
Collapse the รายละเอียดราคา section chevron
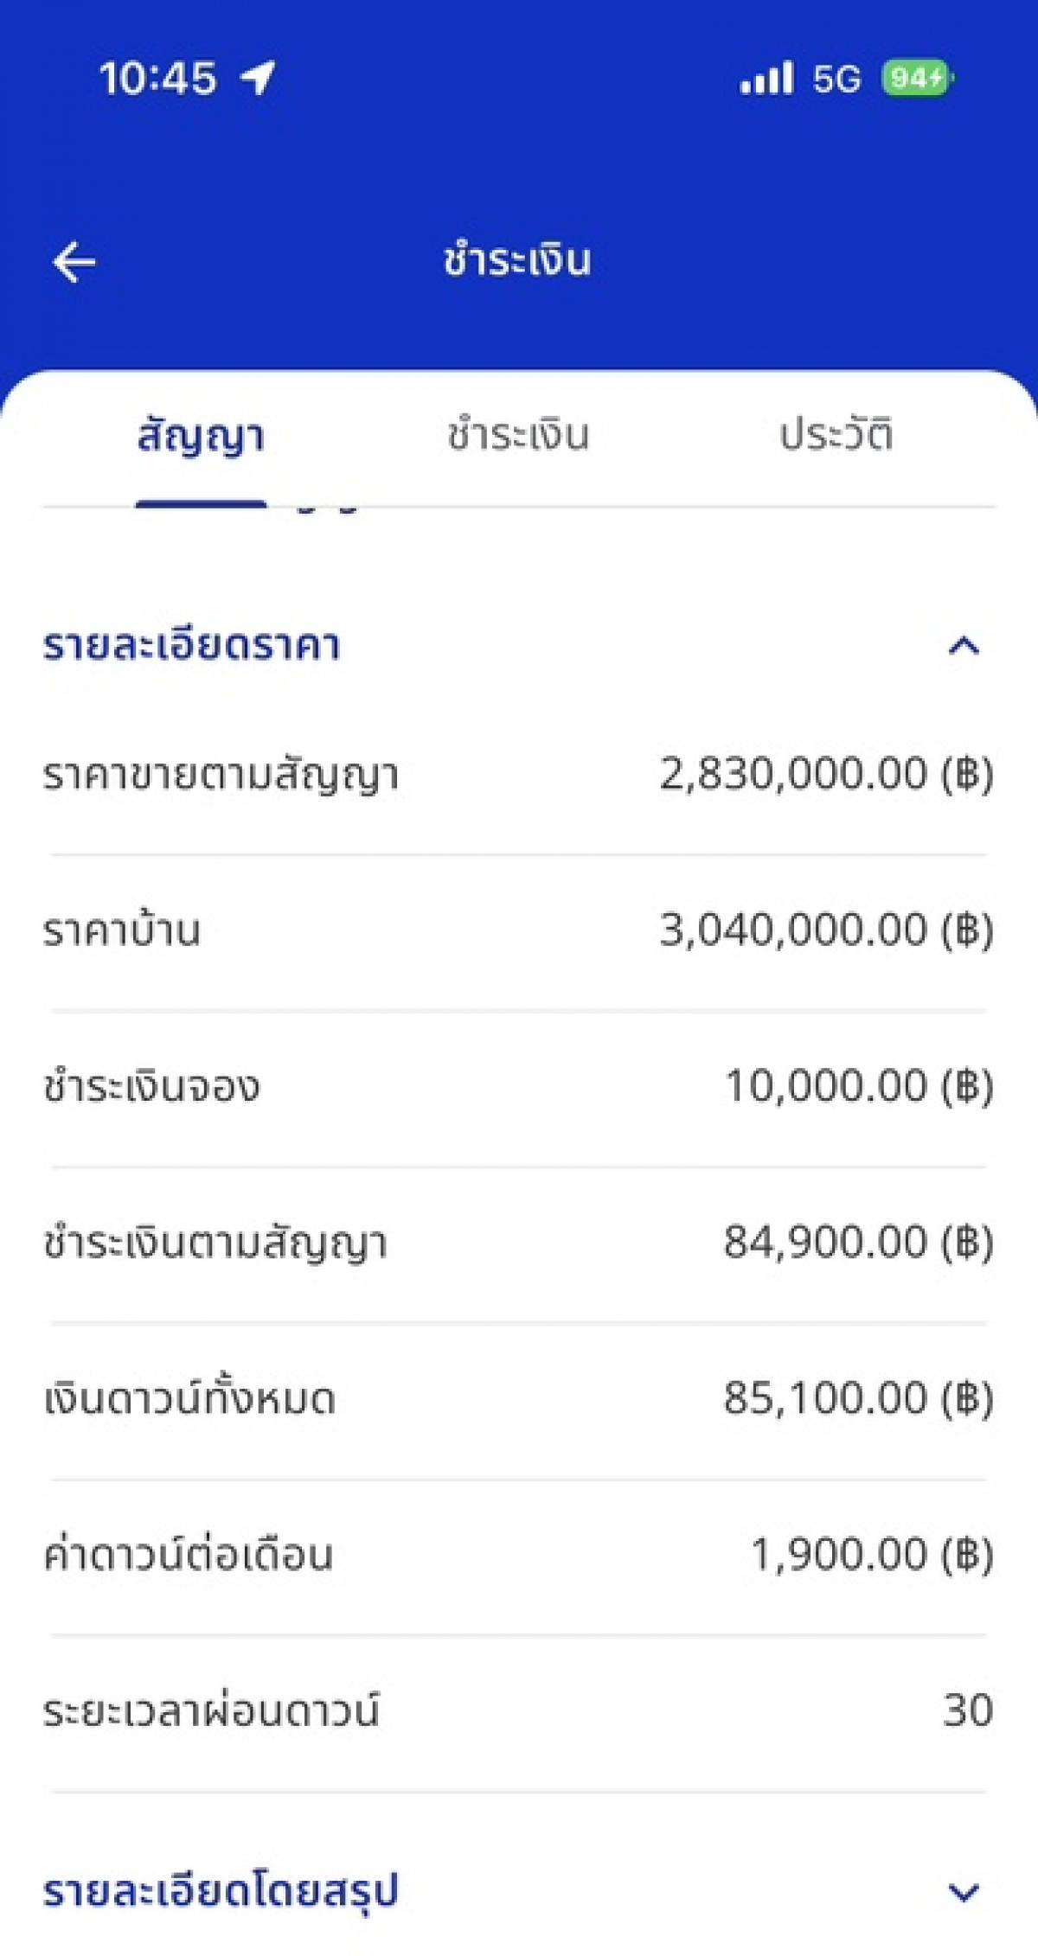point(964,646)
